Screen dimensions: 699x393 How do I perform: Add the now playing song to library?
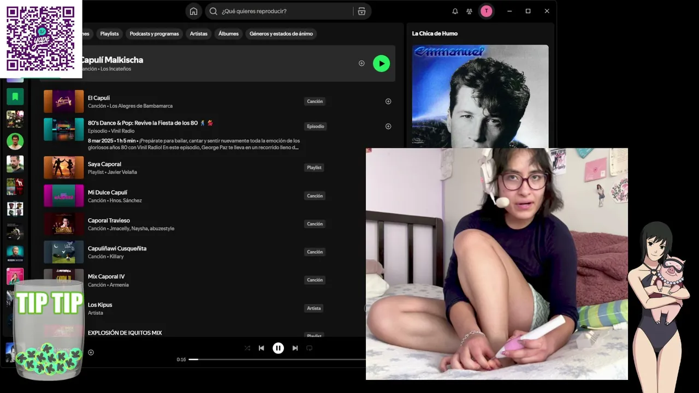pyautogui.click(x=91, y=353)
